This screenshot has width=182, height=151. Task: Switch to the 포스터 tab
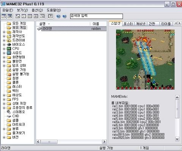128,24
